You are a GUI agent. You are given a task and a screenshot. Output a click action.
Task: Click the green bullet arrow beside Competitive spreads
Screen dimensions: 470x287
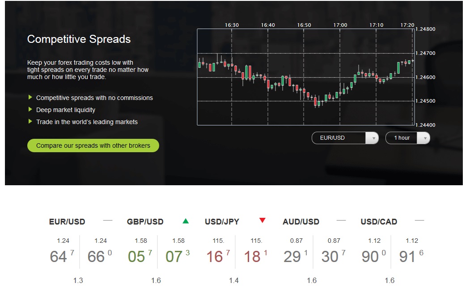[30, 97]
